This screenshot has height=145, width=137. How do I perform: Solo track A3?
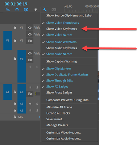click(x=37, y=111)
